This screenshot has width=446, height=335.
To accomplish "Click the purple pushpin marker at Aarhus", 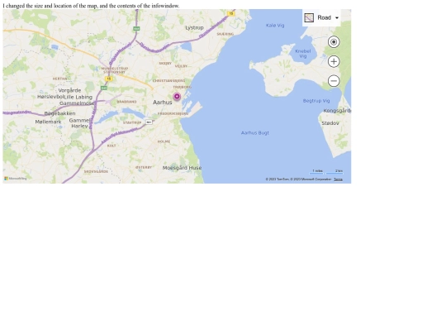I will [177, 97].
